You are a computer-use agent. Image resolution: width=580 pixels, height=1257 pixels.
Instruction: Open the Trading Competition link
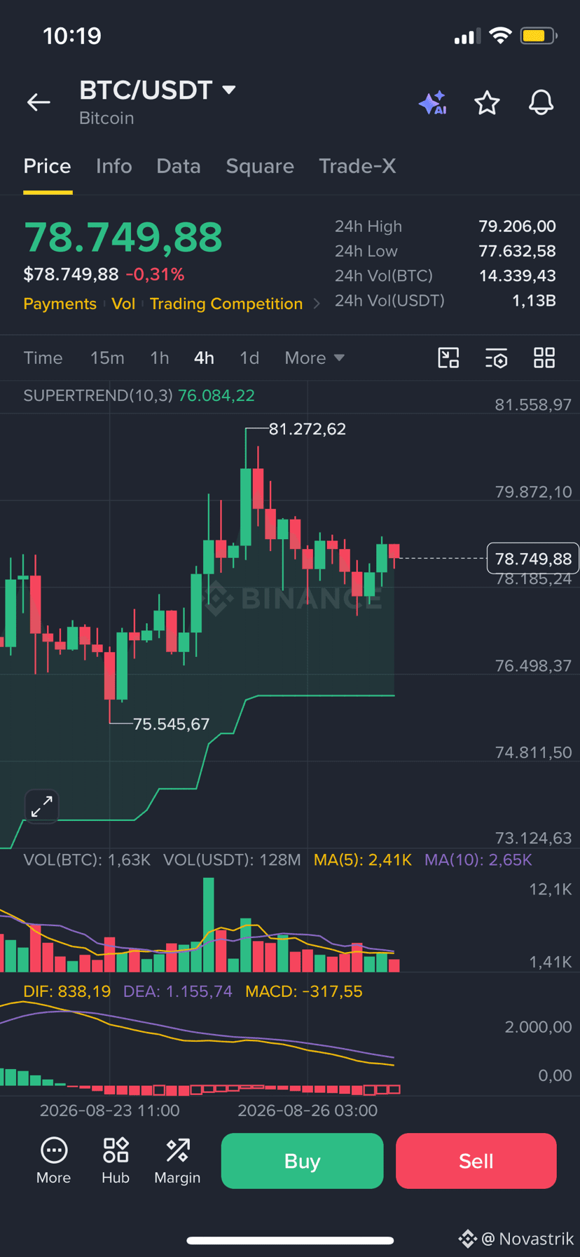[226, 304]
